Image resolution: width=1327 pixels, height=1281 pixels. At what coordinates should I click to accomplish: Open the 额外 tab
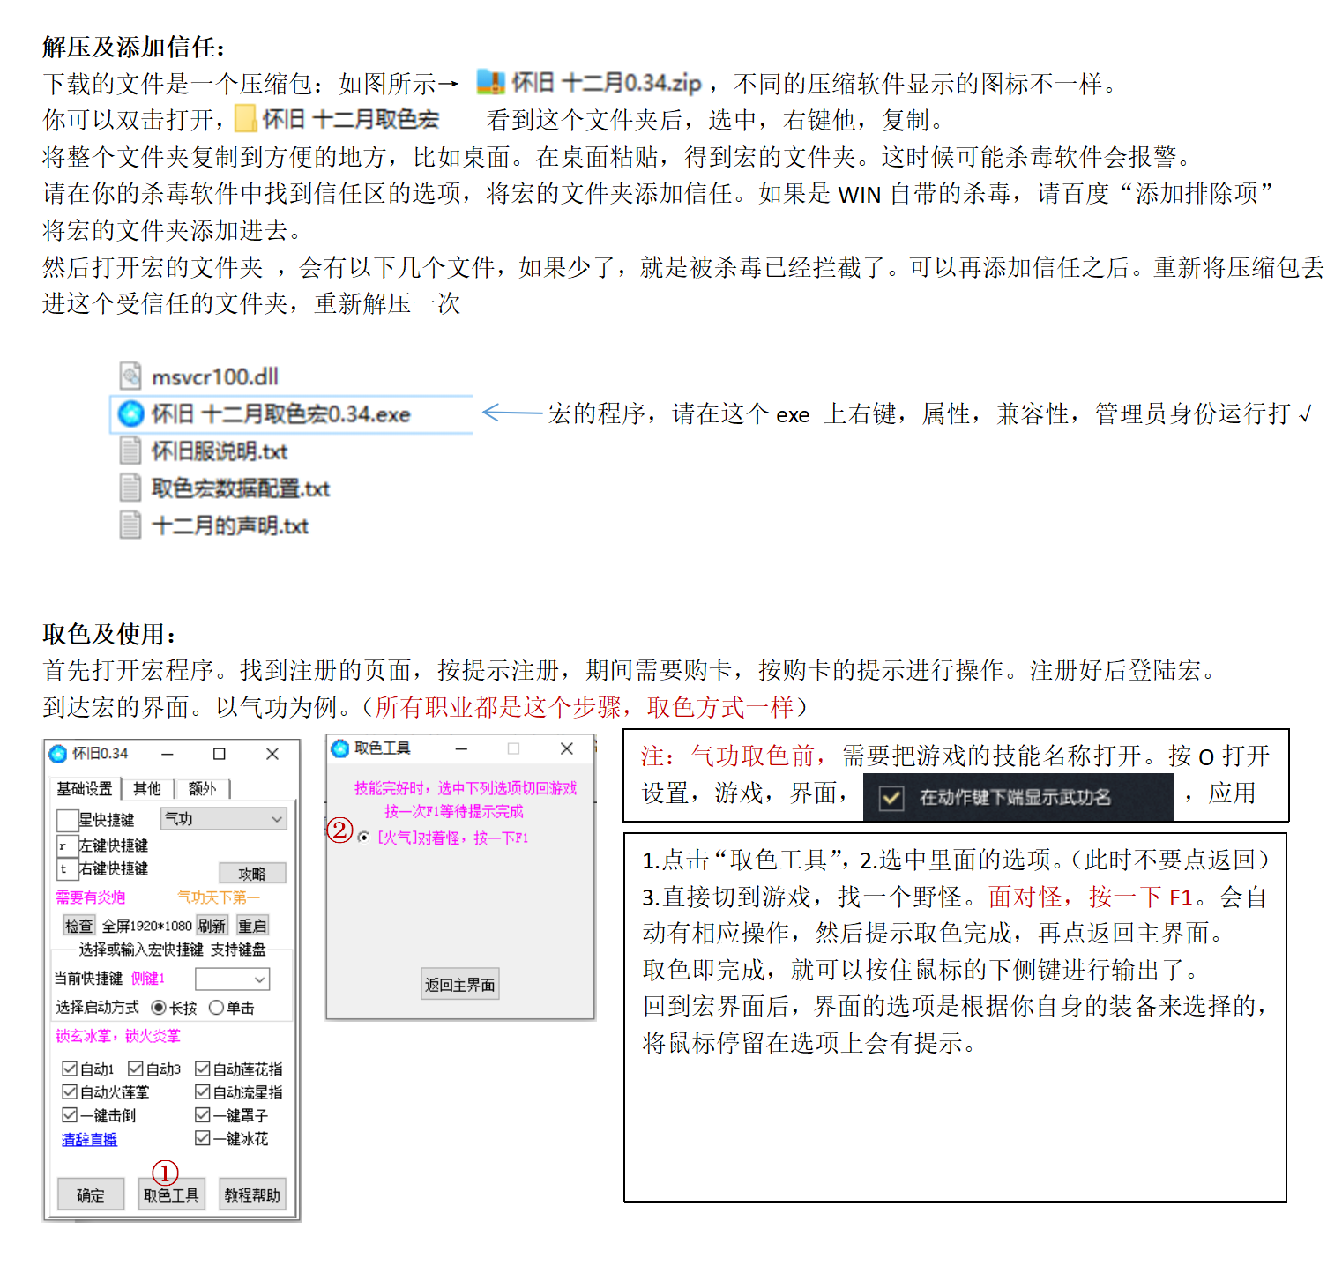[x=203, y=788]
